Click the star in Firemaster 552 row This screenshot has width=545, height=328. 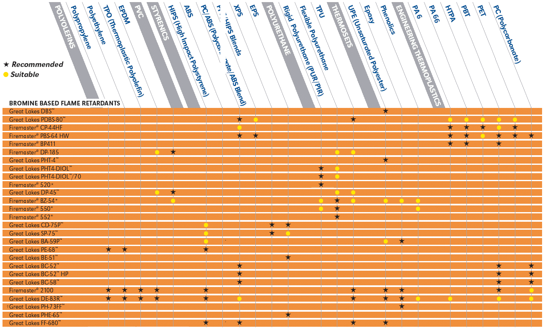pos(337,217)
